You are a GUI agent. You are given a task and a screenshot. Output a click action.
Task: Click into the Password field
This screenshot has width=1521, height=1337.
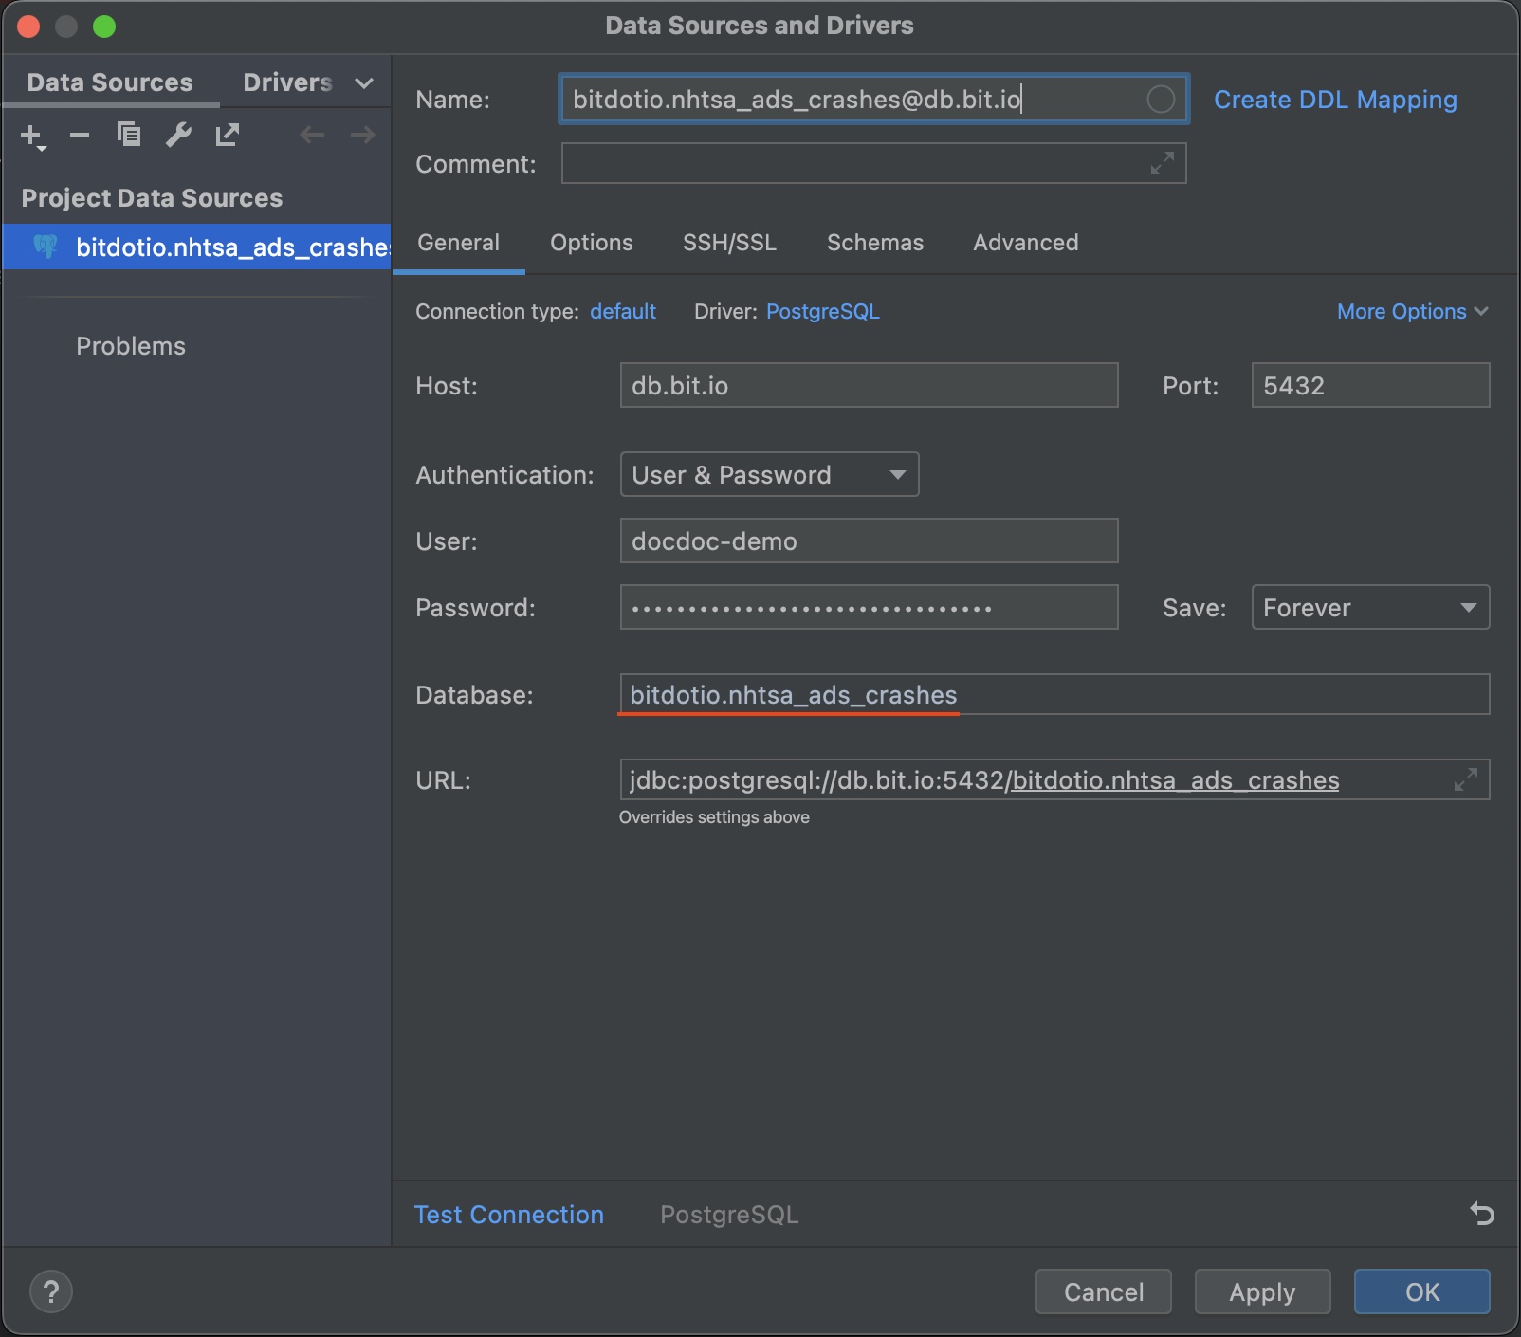coord(869,607)
